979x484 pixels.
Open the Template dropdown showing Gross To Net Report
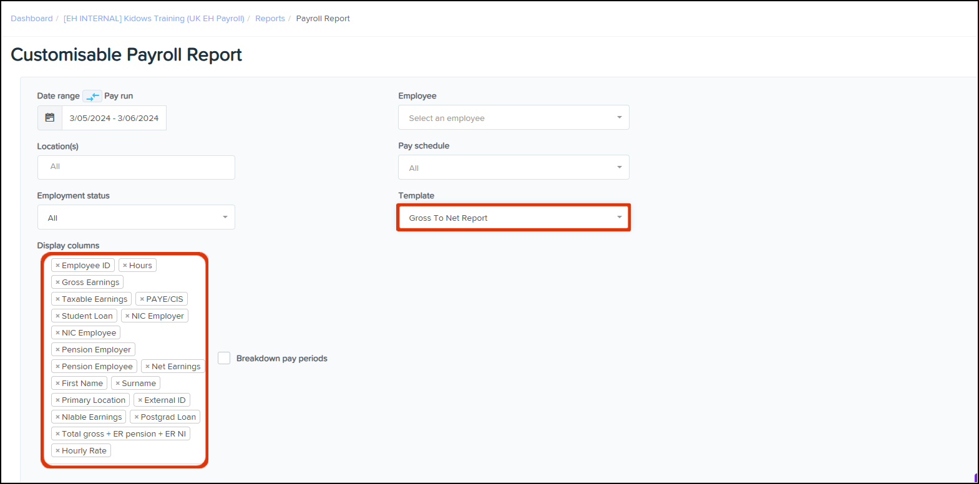coord(513,218)
